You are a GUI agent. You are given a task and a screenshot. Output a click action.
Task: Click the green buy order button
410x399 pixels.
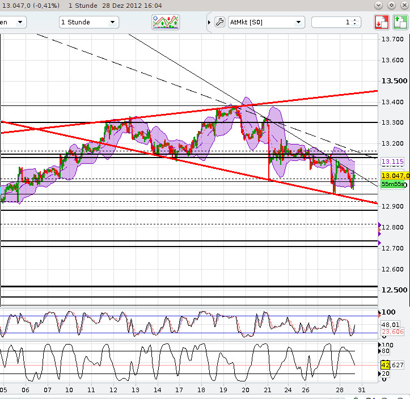(400, 22)
